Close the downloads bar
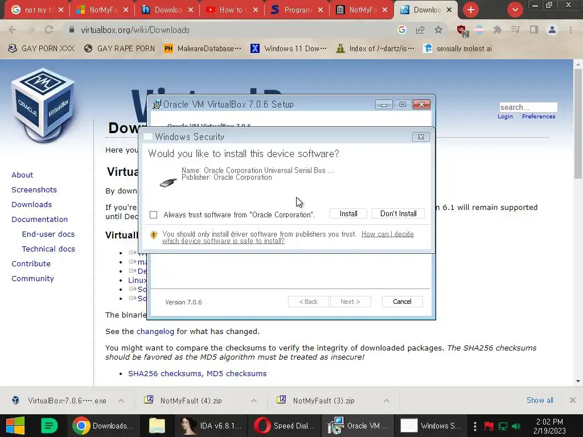Viewport: 583px width, 437px height. coord(573,400)
